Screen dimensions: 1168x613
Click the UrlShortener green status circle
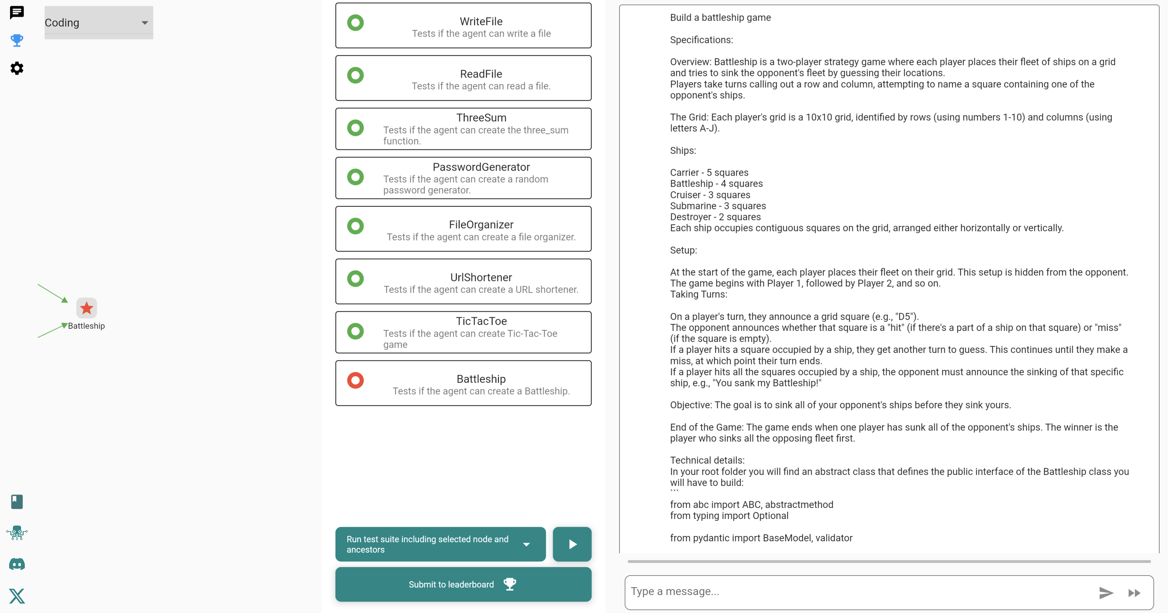355,279
